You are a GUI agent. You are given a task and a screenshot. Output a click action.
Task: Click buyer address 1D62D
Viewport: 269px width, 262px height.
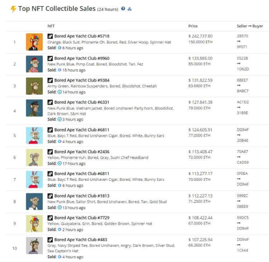tap(242, 69)
